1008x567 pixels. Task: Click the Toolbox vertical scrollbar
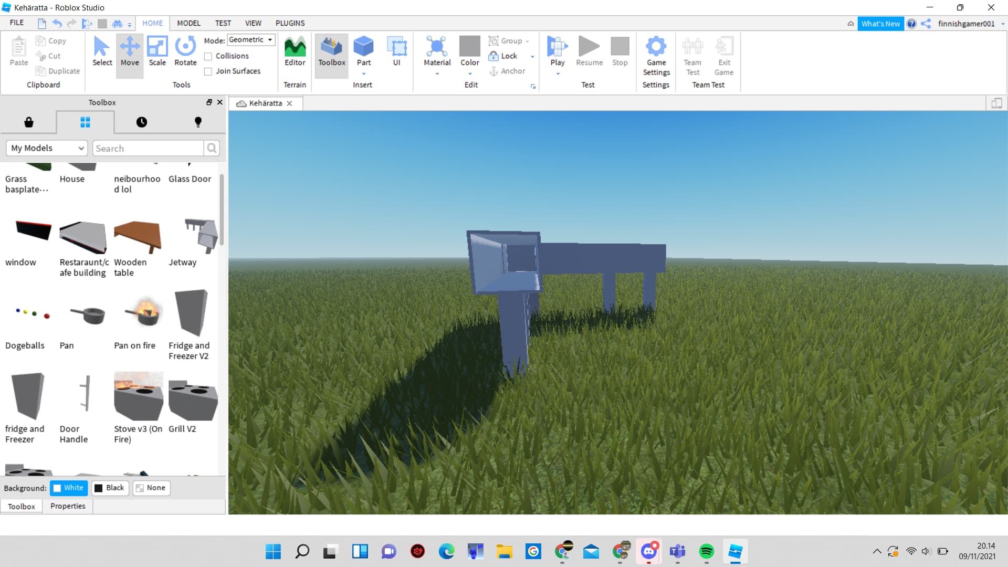pos(222,210)
